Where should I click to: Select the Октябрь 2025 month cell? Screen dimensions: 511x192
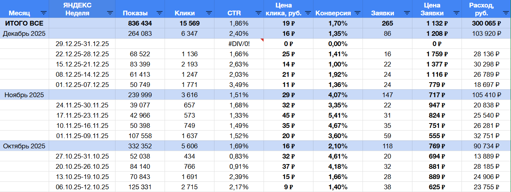click(x=24, y=146)
